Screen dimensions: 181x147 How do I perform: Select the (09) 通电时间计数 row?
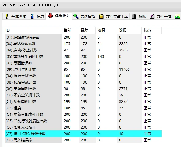pos(83,69)
